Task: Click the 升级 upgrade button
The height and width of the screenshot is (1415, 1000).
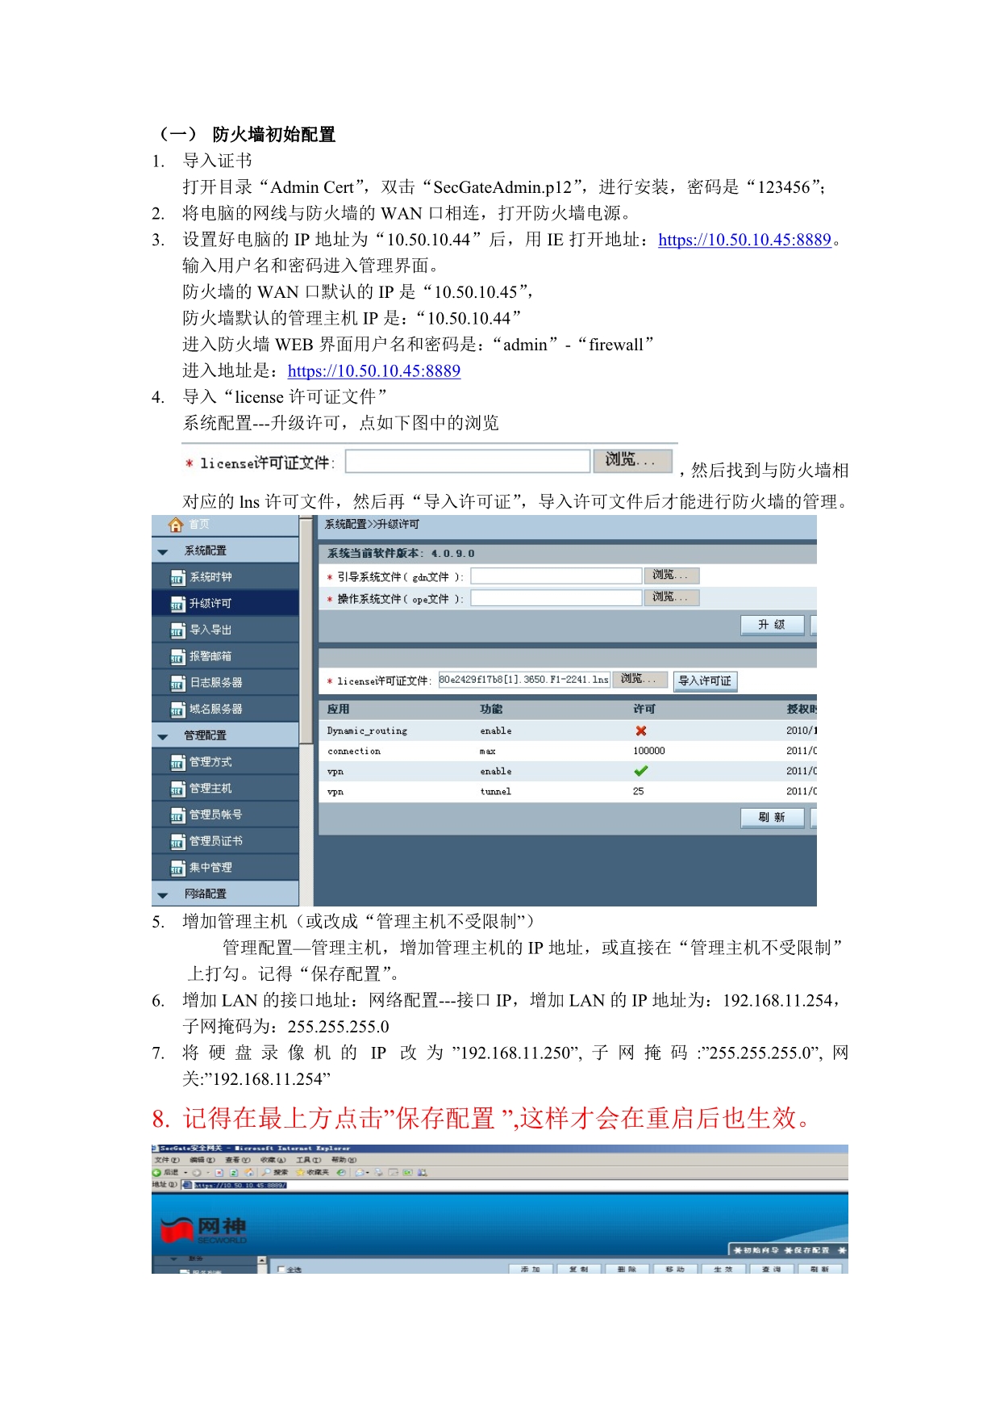Action: click(x=773, y=625)
